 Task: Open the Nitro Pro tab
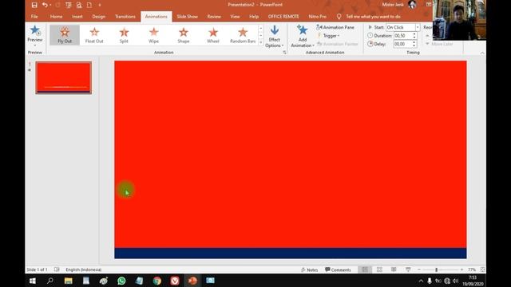pos(318,16)
